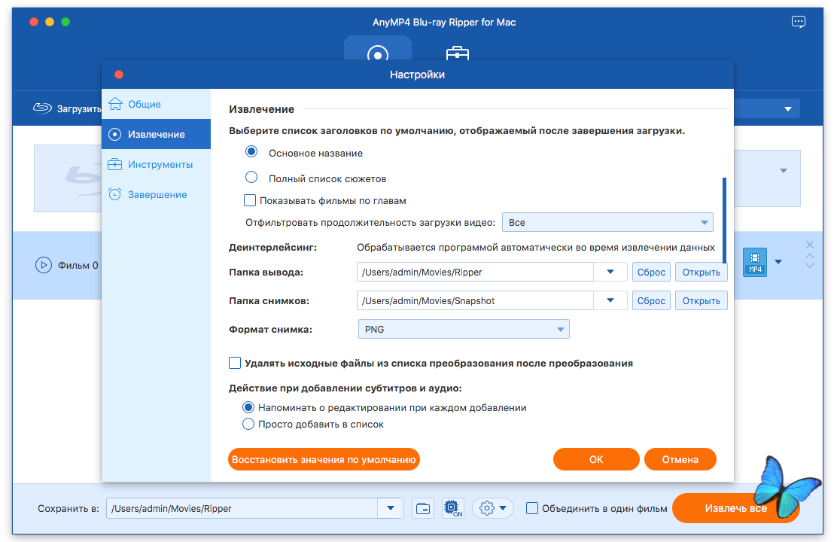Expand the Папка вывода path dropdown arrow
The image size is (837, 542).
(x=610, y=272)
